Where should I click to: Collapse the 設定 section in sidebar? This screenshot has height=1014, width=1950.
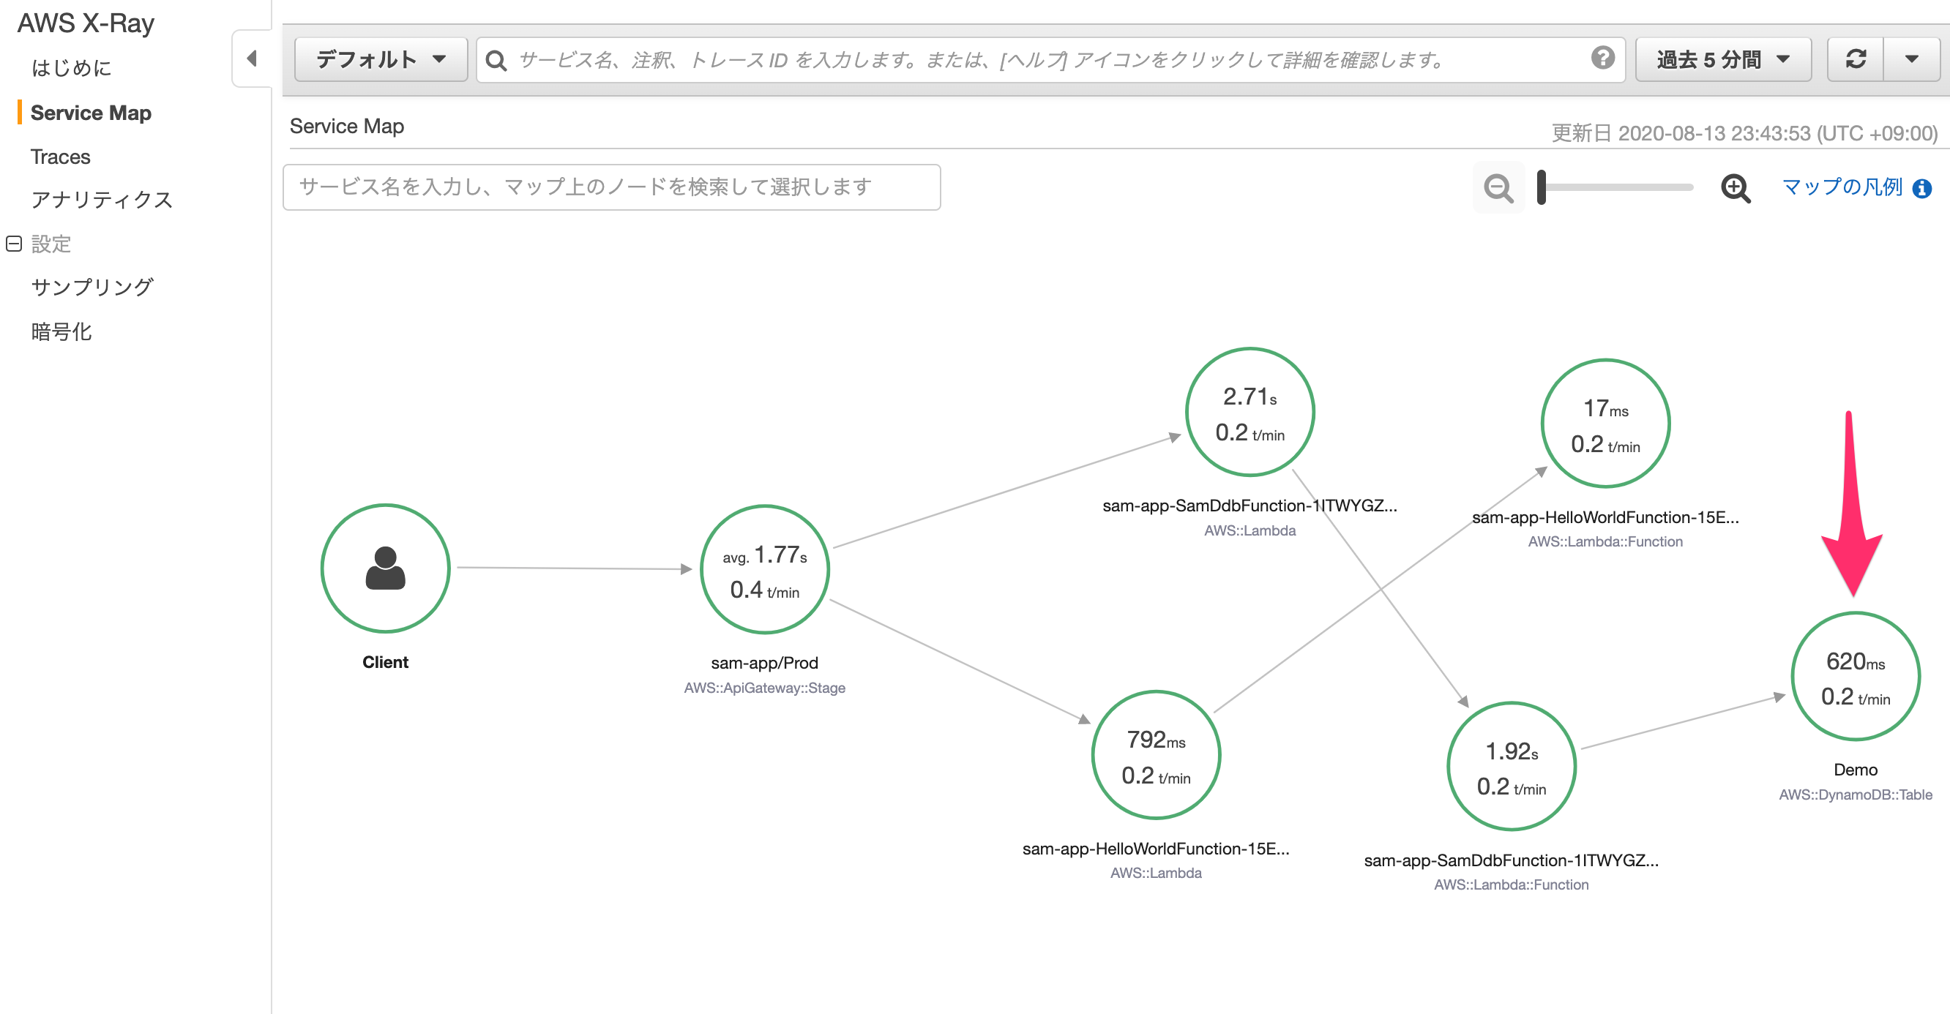(x=14, y=244)
